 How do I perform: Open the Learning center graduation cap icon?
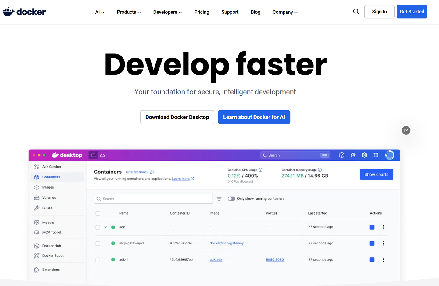353,155
